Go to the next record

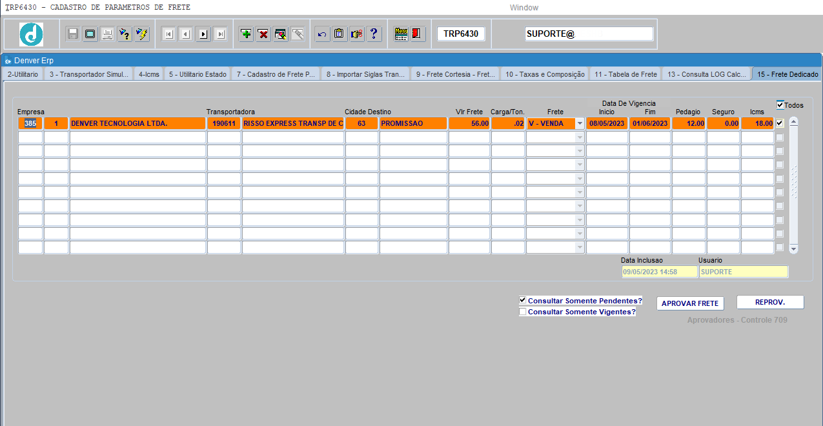[x=203, y=34]
